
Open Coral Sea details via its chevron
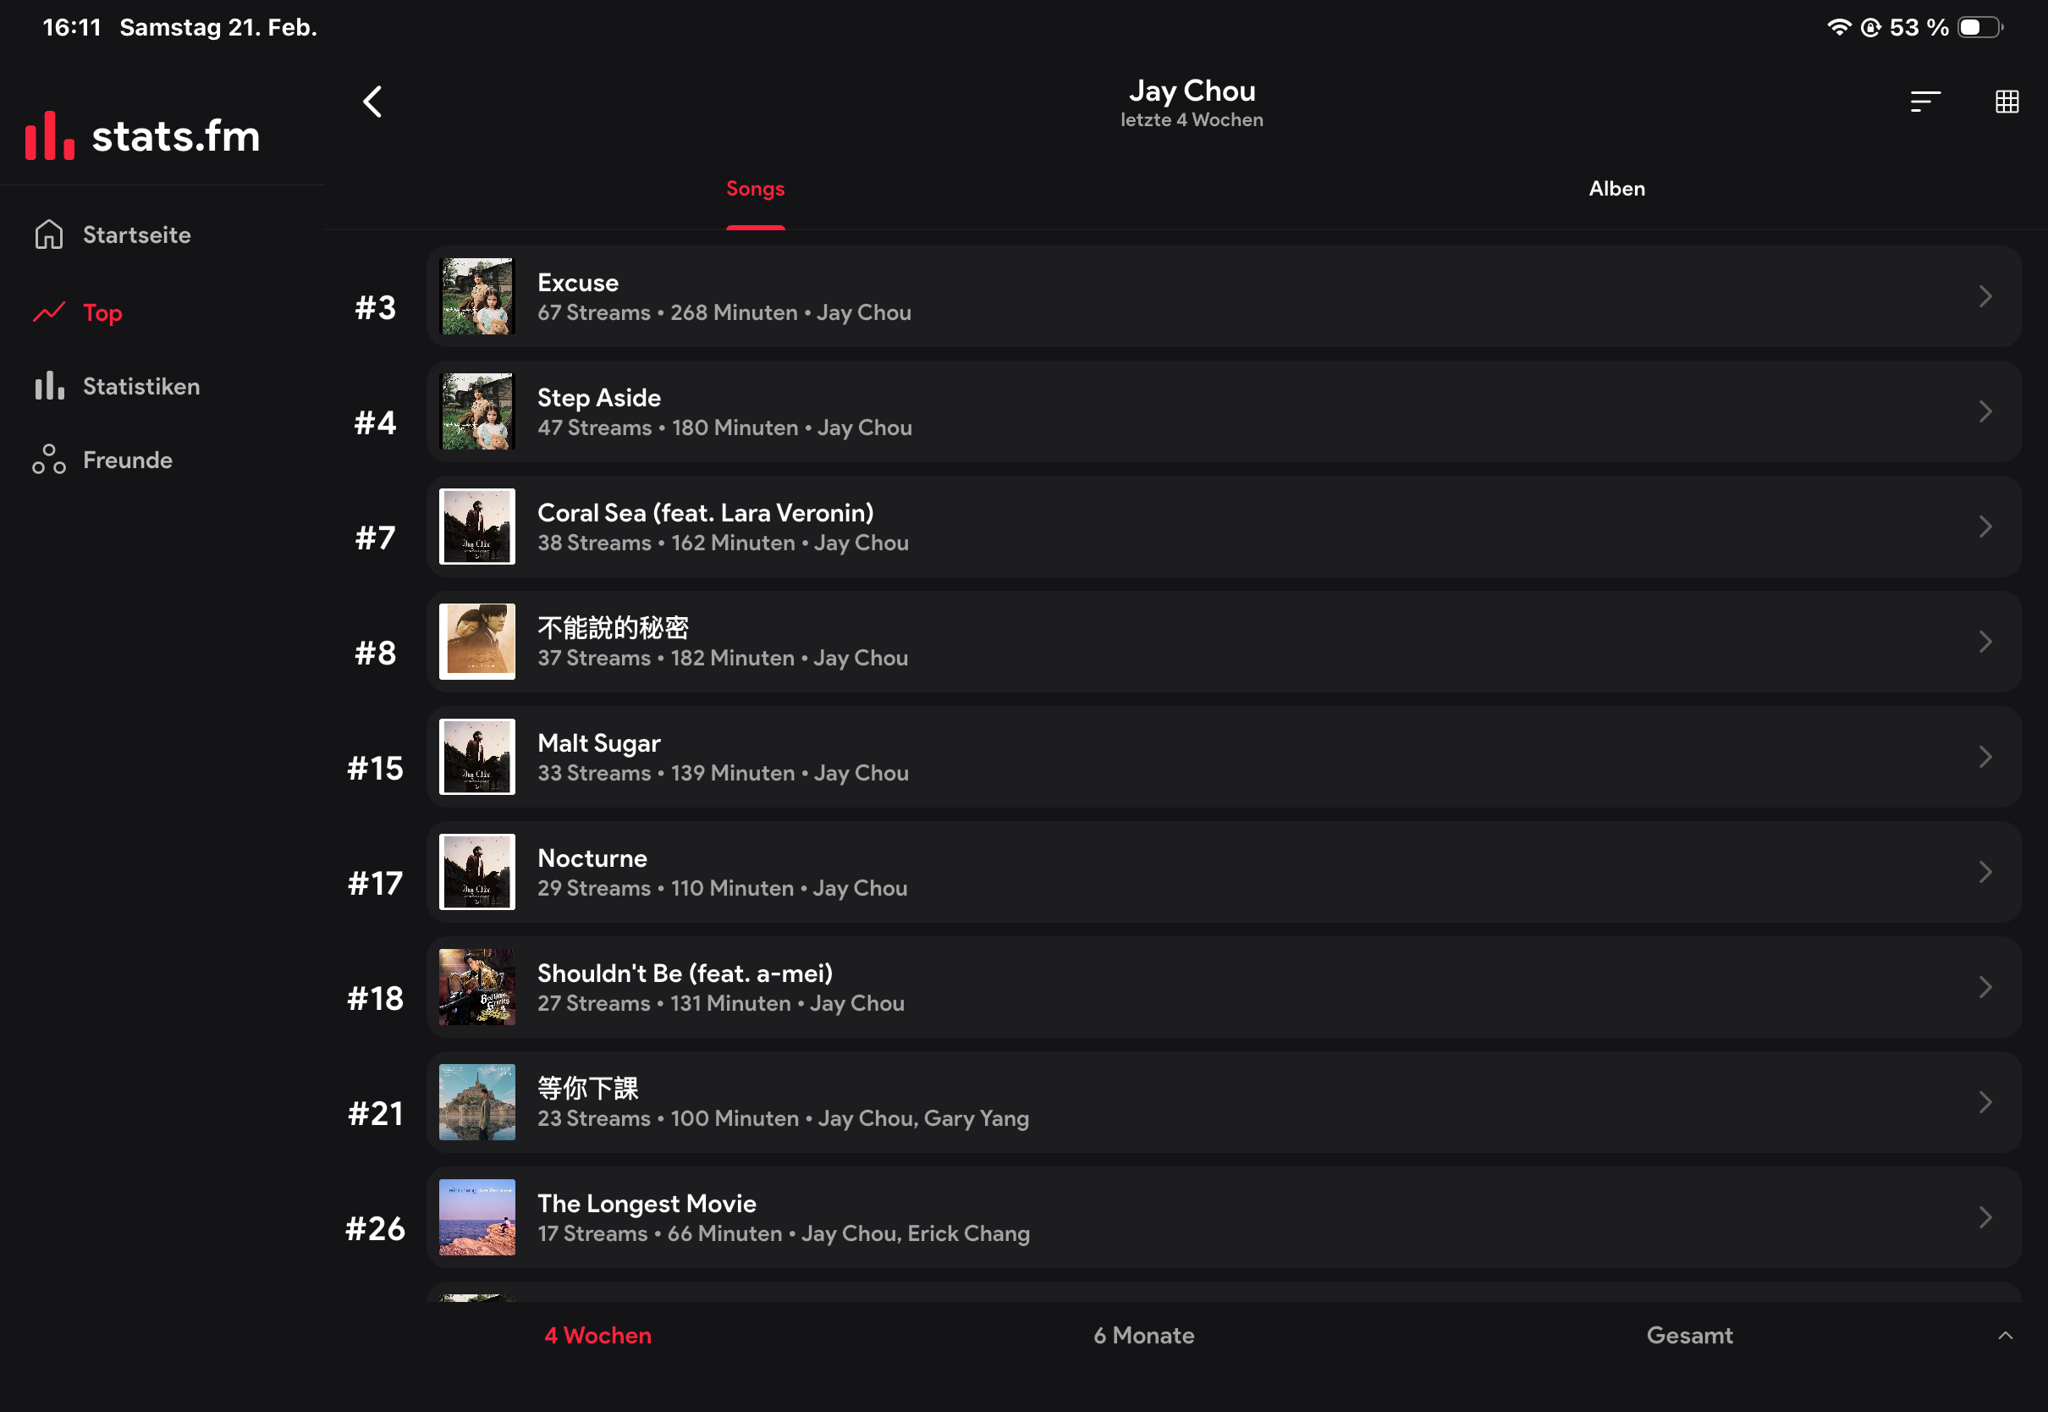[1985, 527]
